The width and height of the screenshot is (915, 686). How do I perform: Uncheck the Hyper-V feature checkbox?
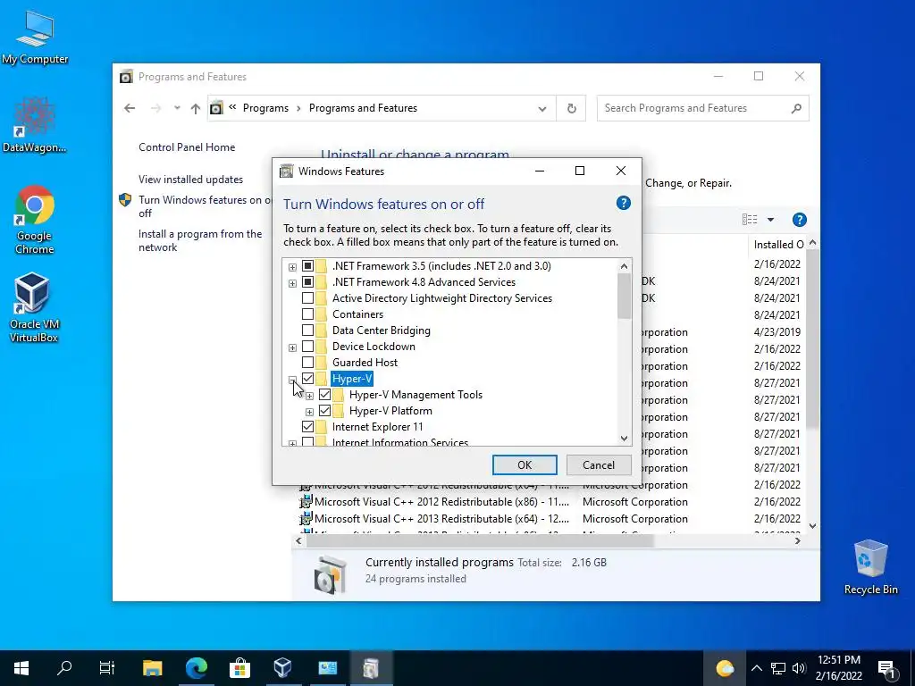(307, 379)
